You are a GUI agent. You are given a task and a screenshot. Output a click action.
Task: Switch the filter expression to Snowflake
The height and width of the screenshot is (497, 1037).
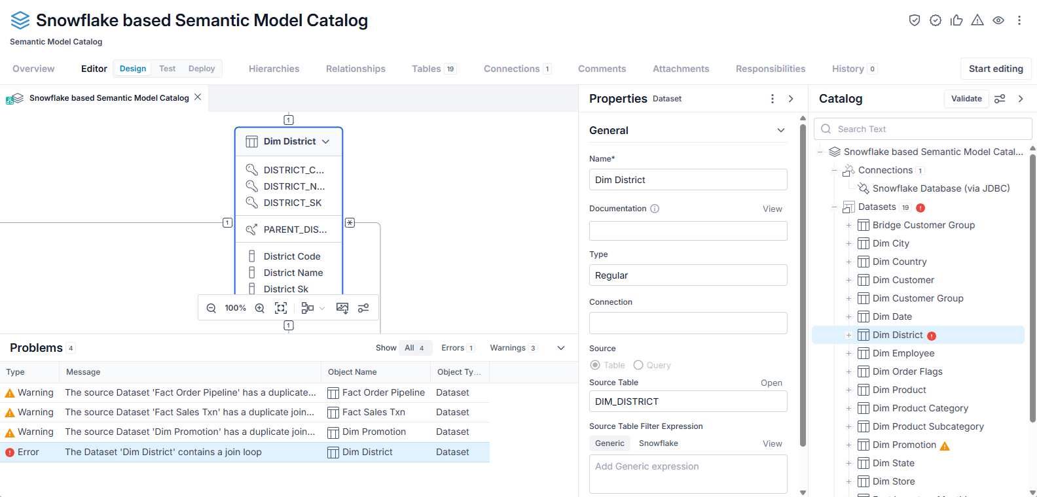[659, 443]
